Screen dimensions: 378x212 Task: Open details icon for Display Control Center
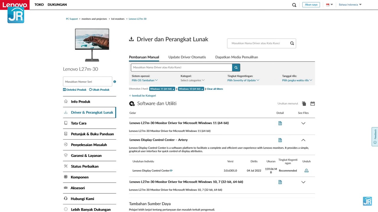(280, 140)
